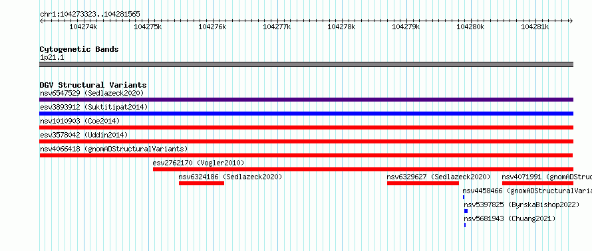592x251 pixels.
Task: Click the 104280k ruler label
Action: click(x=470, y=27)
